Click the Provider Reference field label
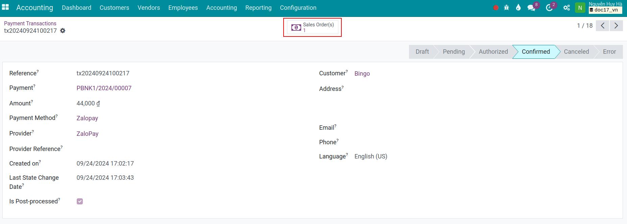The image size is (627, 224). tap(36, 149)
